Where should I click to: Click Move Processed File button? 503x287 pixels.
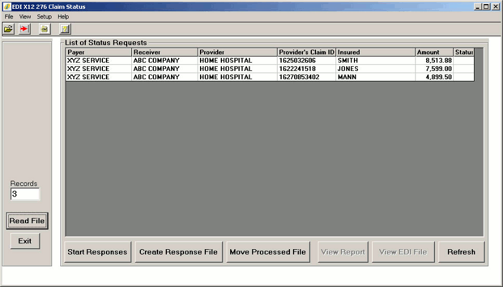(x=267, y=252)
